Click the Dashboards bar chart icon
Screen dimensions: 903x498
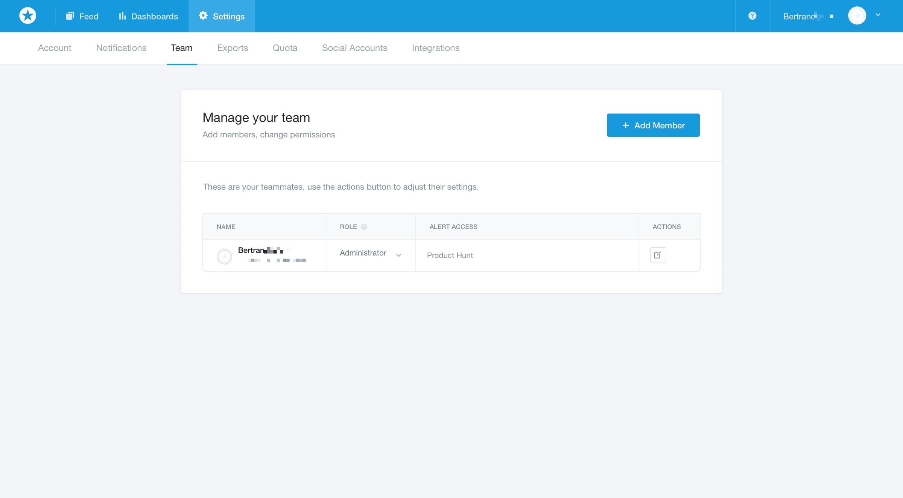[x=122, y=16]
